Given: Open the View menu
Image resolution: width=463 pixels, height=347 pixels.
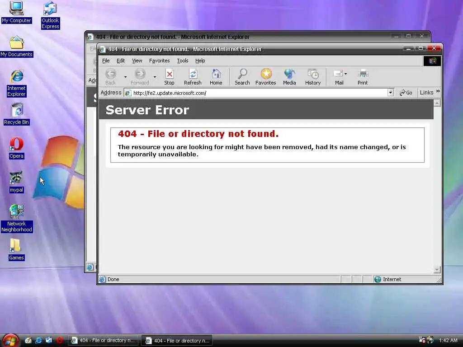Looking at the screenshot, I should pos(137,61).
